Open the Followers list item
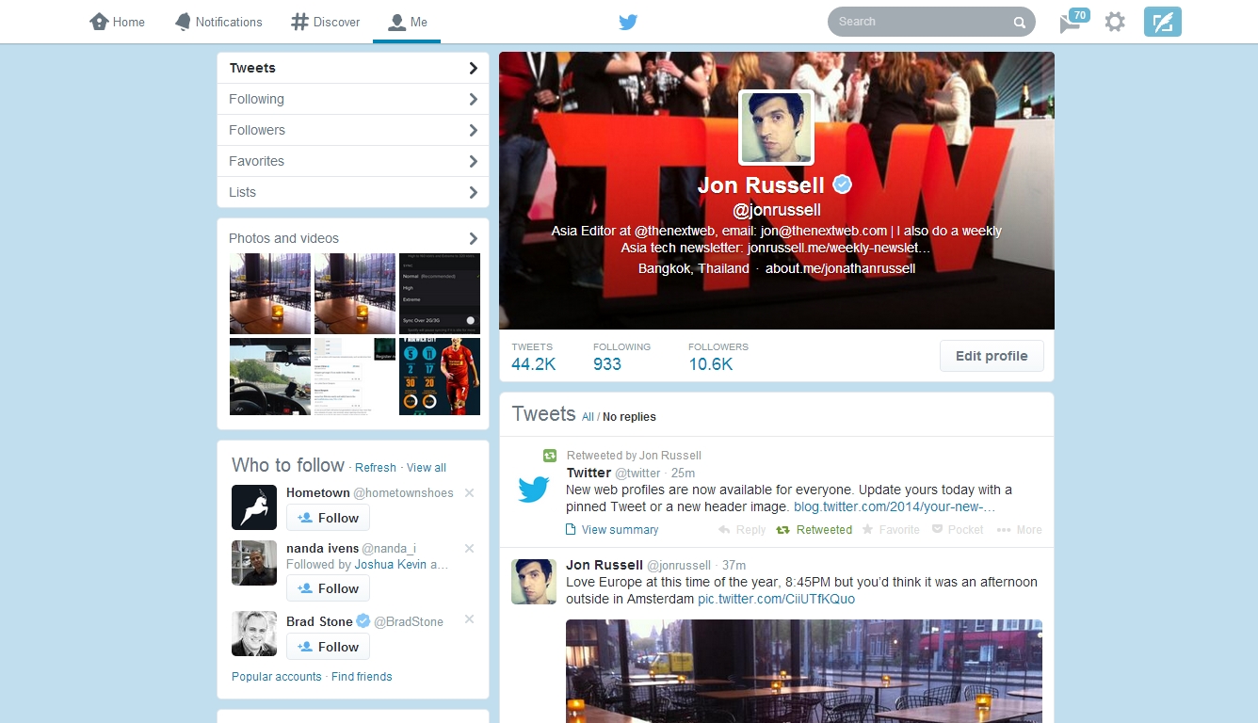This screenshot has width=1258, height=723. tap(353, 130)
